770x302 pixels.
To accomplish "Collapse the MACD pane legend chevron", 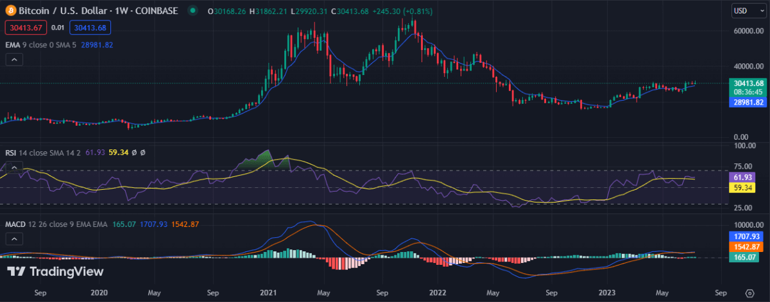I will coord(15,239).
